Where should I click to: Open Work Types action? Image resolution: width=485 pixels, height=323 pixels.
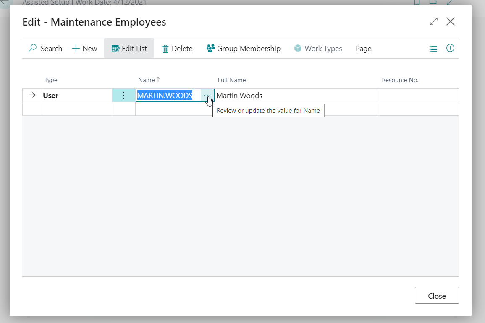tap(318, 49)
